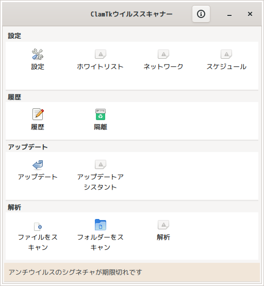The image size is (264, 286).
Task: Open the 解析 icon in analysis section
Action: 163,225
